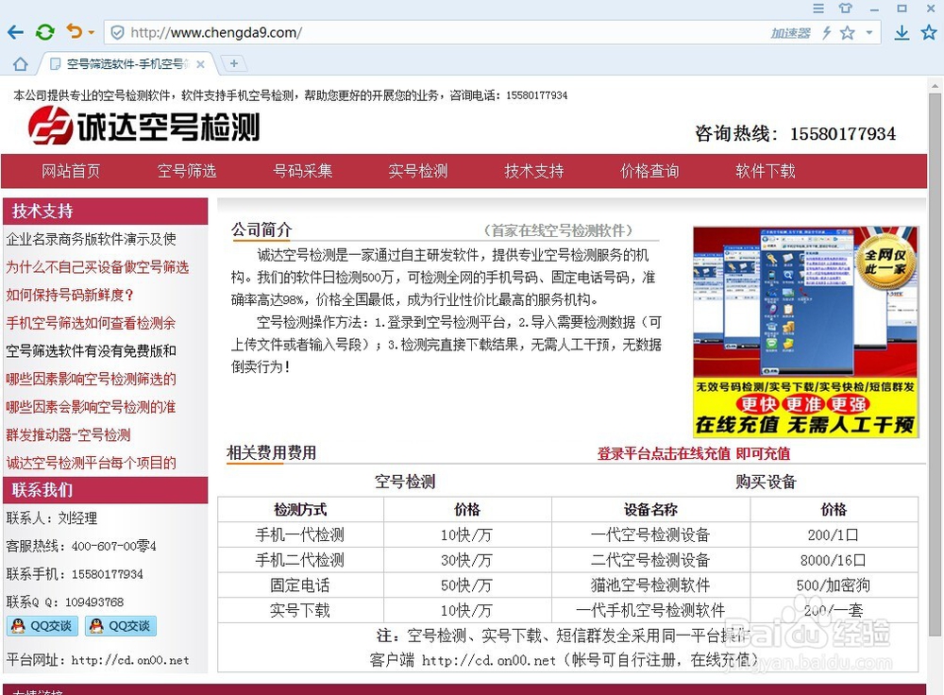Viewport: 944px width, 695px height.
Task: Open 空号筛选 in the navigation bar
Action: [187, 171]
